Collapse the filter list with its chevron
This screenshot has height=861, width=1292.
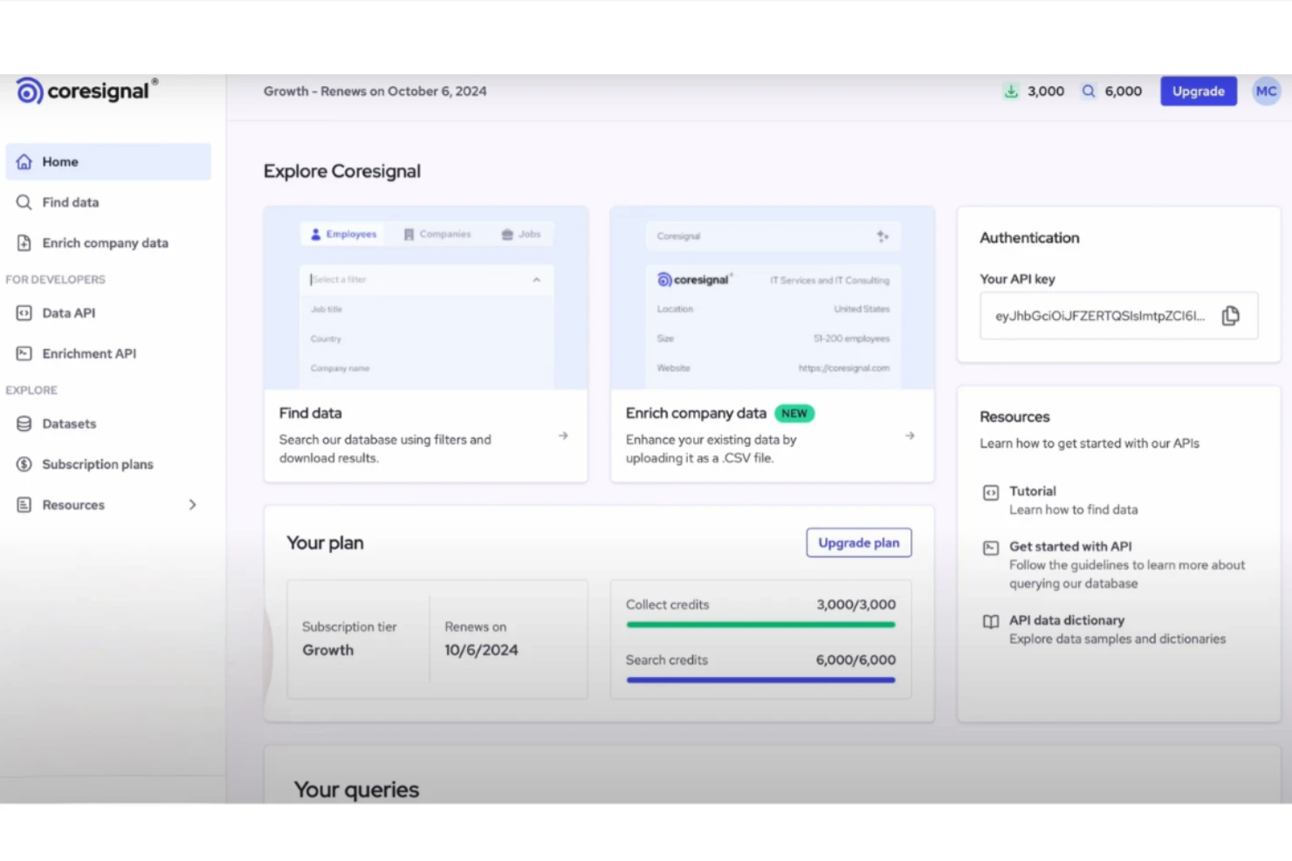(536, 279)
